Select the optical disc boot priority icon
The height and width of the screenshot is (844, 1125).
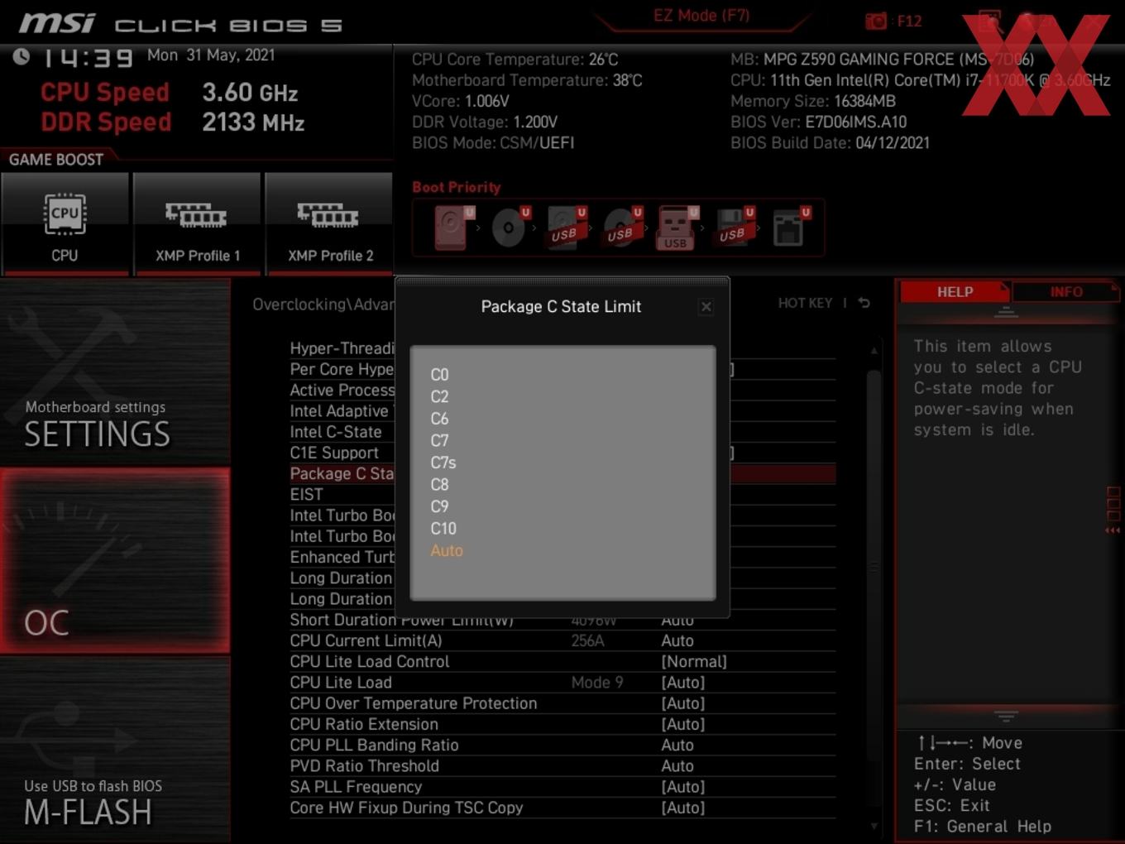pyautogui.click(x=510, y=228)
